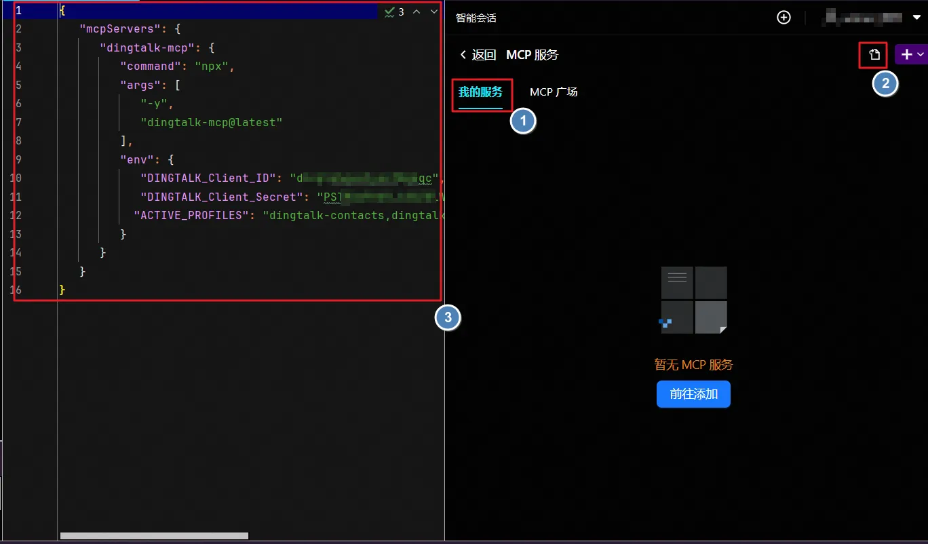
Task: Open the account dropdown arrow
Action: coord(917,18)
